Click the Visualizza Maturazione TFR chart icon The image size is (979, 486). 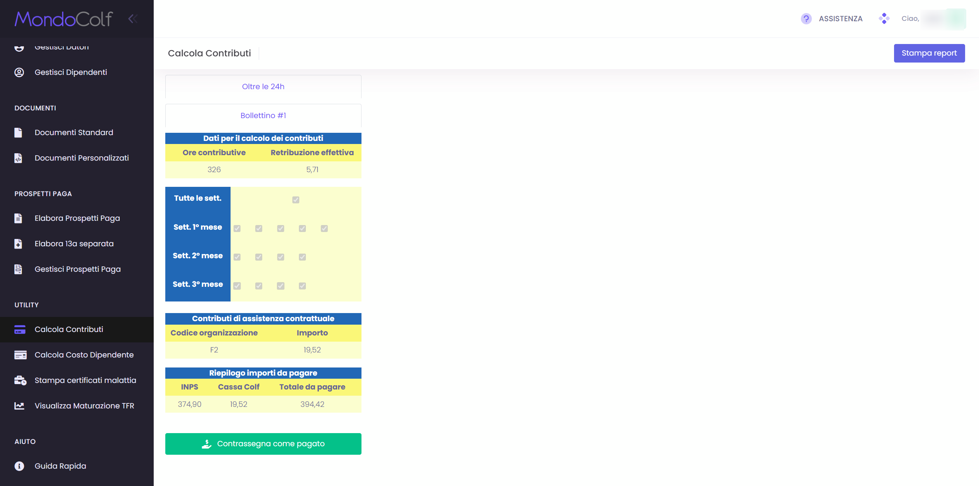(19, 406)
